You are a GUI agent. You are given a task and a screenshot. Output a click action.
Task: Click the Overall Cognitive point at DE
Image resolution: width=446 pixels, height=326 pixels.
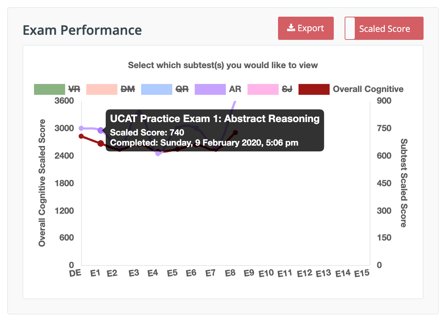pos(81,136)
